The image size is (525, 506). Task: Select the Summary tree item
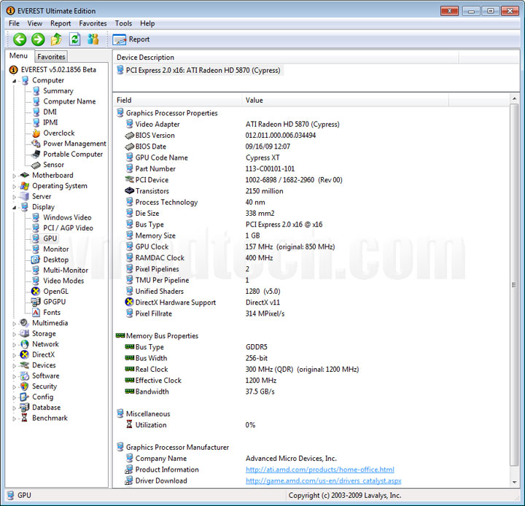tap(58, 90)
